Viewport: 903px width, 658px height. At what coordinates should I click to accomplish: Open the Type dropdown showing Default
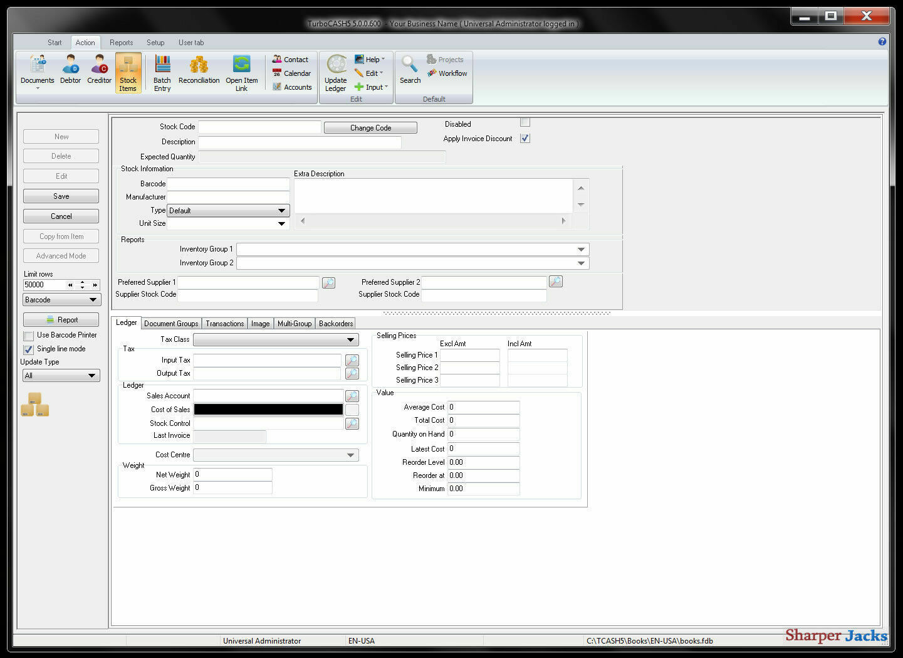(x=228, y=211)
